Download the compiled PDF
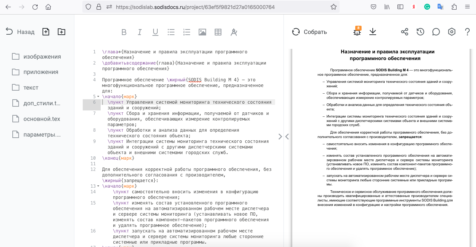Screen dimensions: 476x247 coord(372,32)
